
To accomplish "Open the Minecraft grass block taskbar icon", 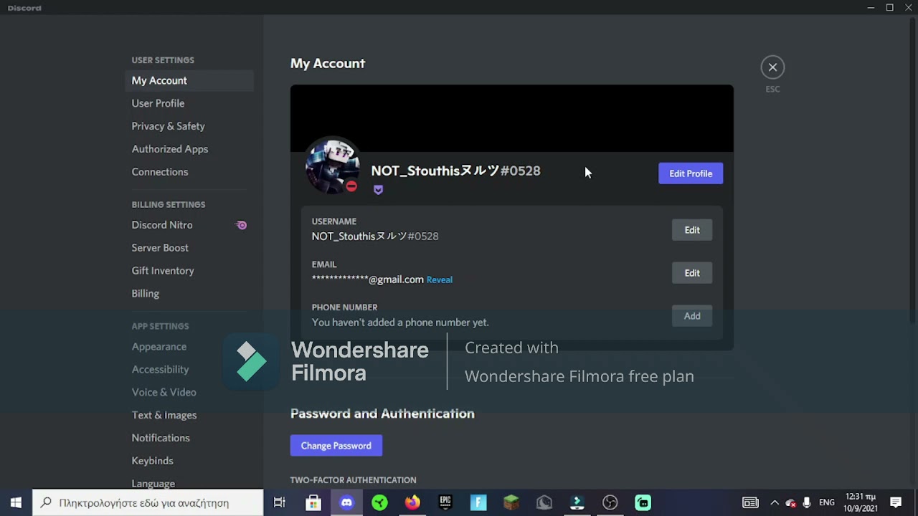I will 511,503.
